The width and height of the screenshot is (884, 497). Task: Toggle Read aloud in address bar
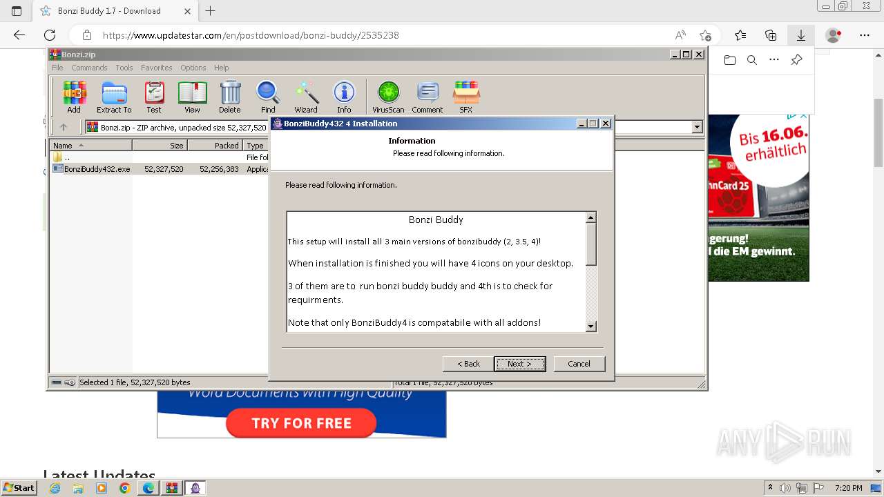pyautogui.click(x=680, y=35)
